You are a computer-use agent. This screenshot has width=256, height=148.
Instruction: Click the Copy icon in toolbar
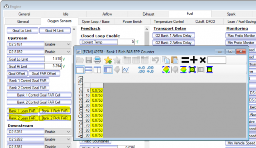pos(166,60)
